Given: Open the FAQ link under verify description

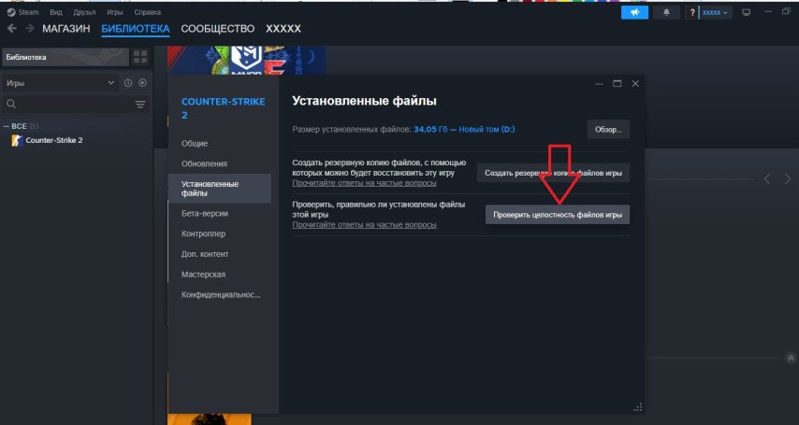Looking at the screenshot, I should tap(364, 224).
